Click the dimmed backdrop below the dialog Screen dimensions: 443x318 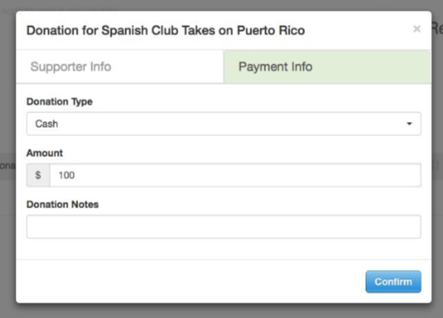tap(221, 311)
